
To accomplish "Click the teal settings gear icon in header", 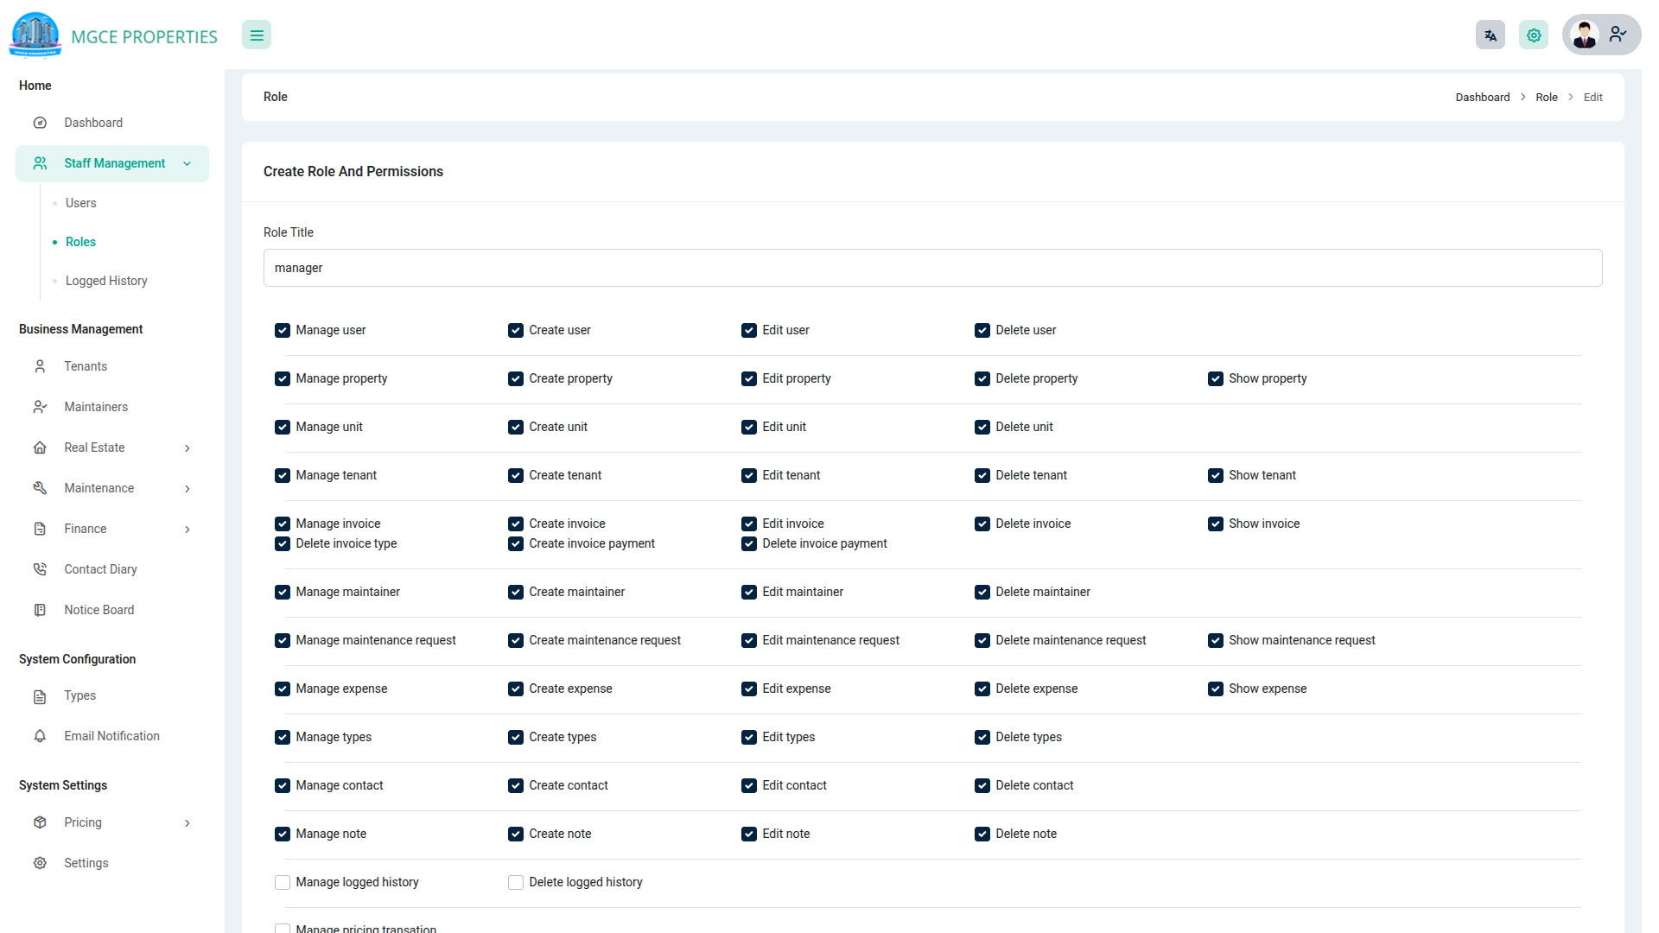I will click(x=1533, y=35).
